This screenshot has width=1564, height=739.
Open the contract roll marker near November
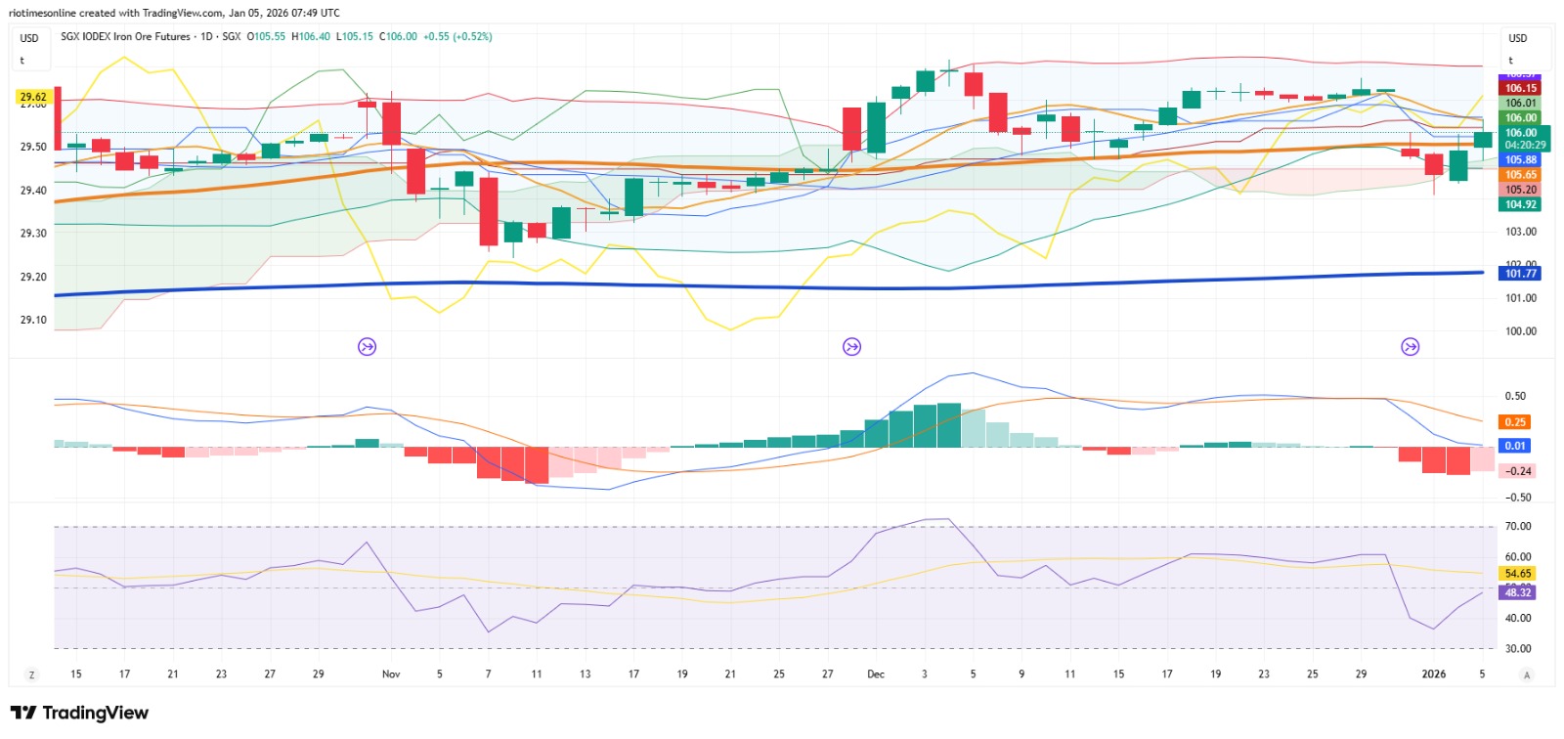(x=368, y=346)
